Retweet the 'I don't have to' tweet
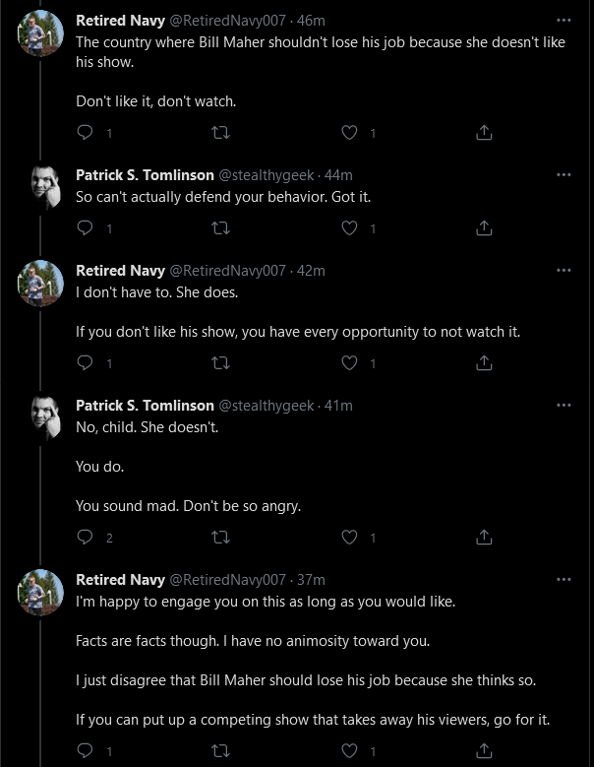The image size is (594, 767). click(220, 363)
